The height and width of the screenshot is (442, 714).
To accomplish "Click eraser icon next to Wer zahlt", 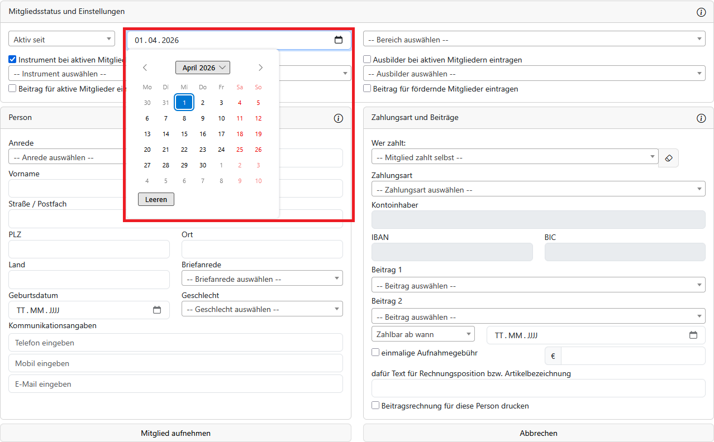I will tap(669, 158).
